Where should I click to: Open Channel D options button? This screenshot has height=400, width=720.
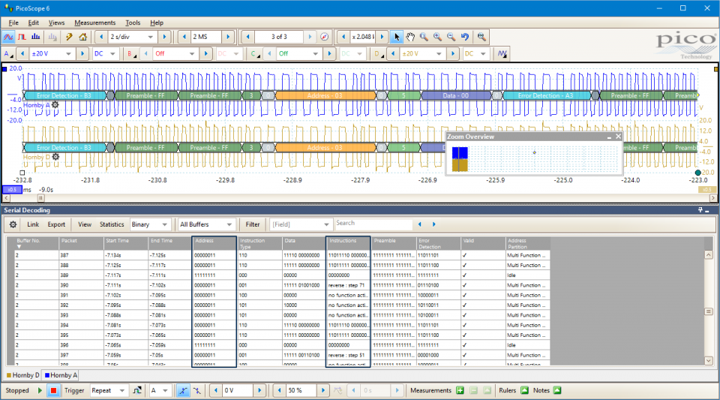coord(378,54)
